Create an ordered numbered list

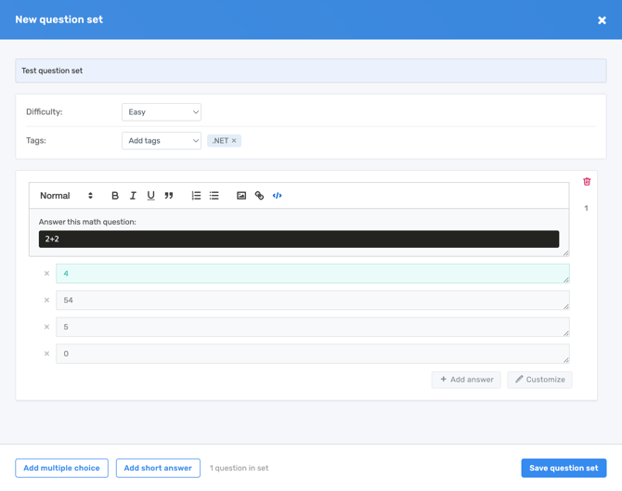click(196, 196)
